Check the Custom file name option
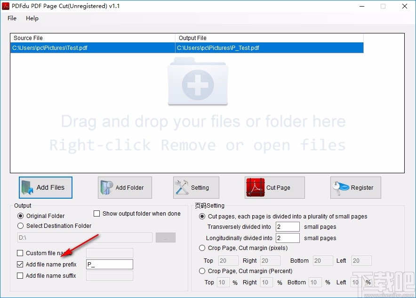The image size is (416, 298). coord(20,253)
